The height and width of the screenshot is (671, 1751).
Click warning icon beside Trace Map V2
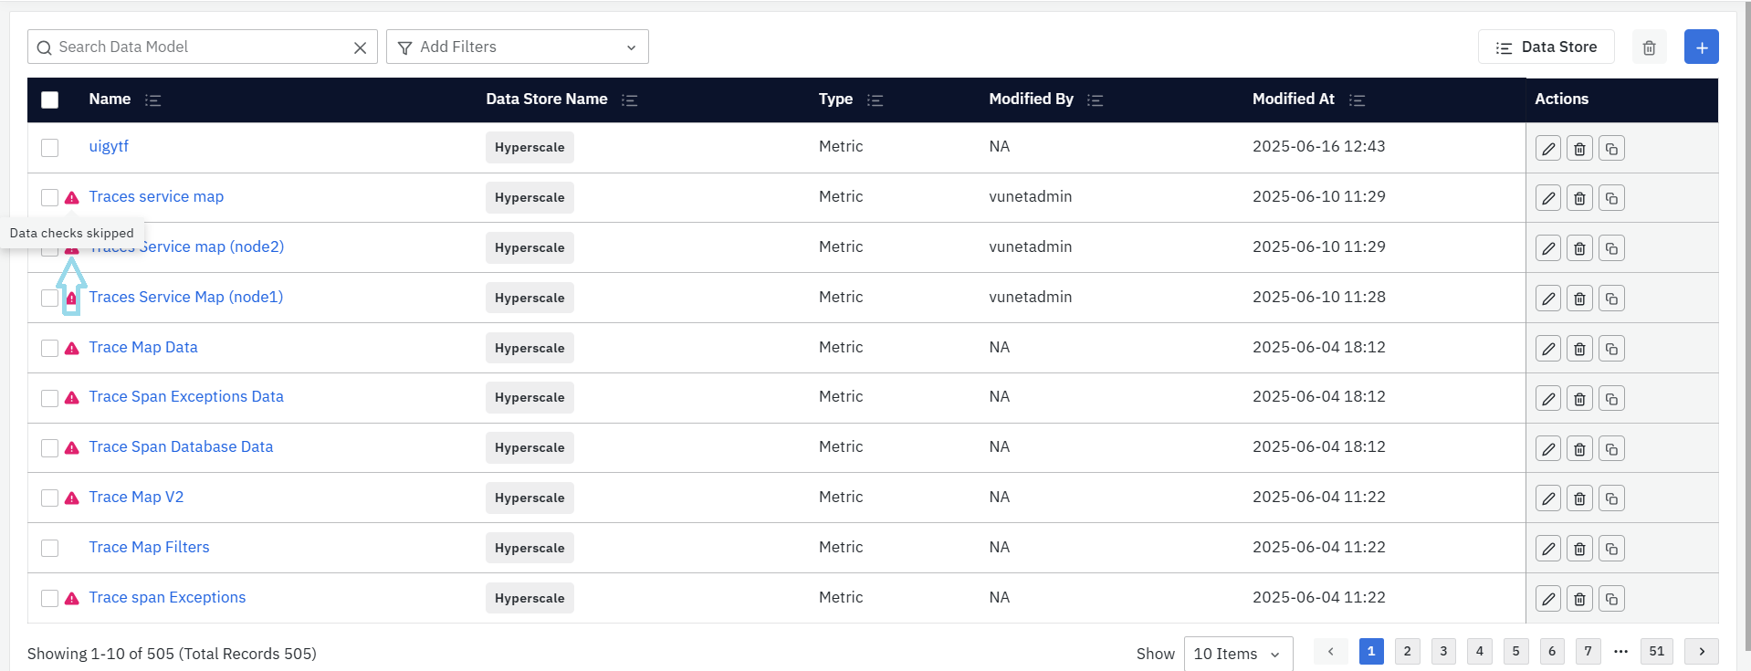72,498
